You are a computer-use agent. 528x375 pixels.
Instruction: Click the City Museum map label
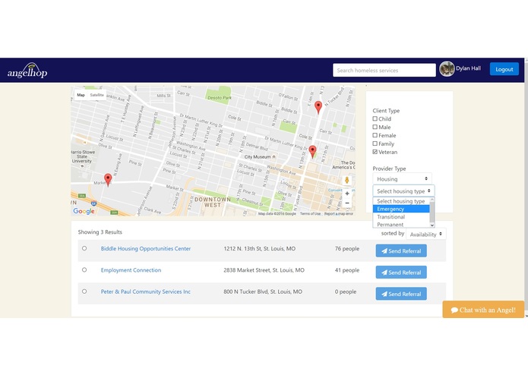(258, 156)
